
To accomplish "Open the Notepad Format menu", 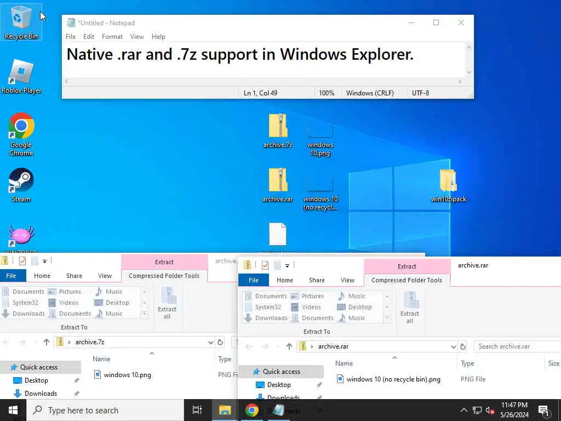I will [x=112, y=37].
